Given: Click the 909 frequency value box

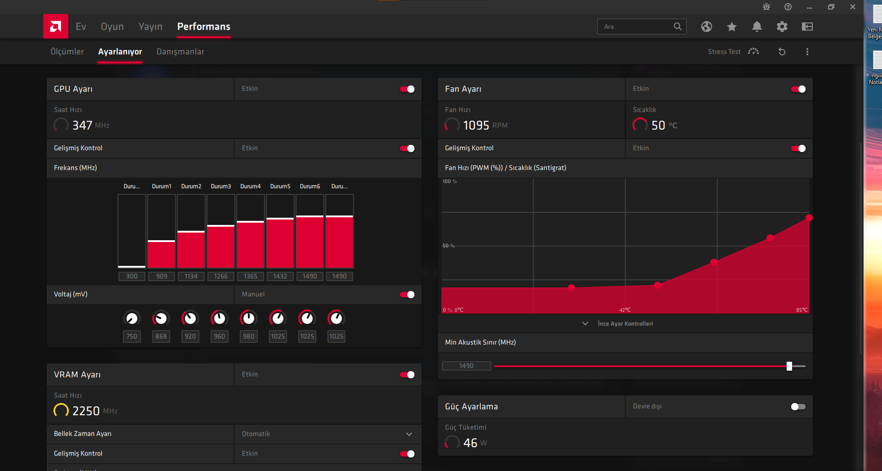Looking at the screenshot, I should 161,276.
